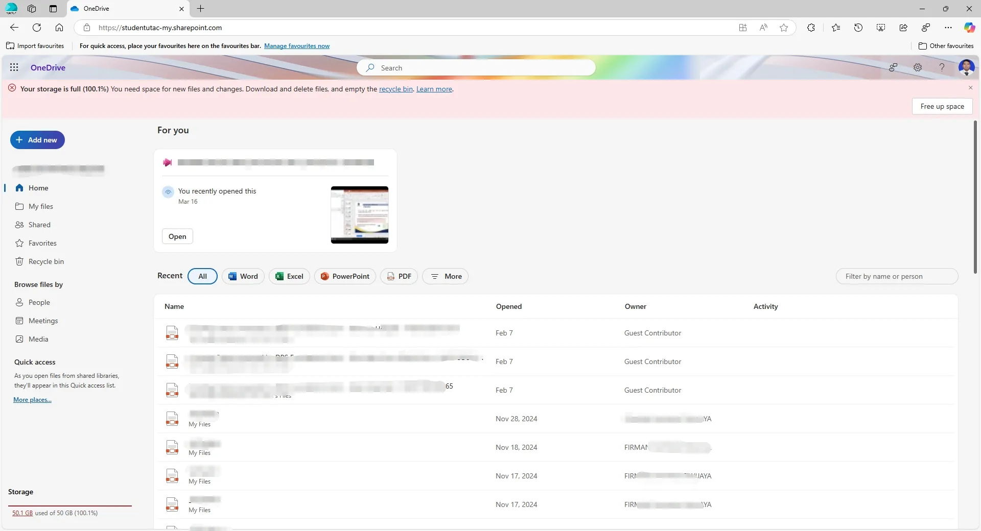Open the account profile picture

[x=966, y=67]
